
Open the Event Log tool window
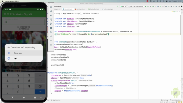click(165, 100)
